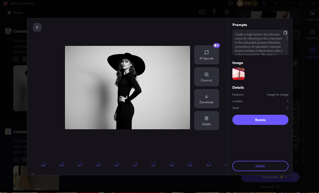The width and height of the screenshot is (319, 193).
Task: Add more credits with plus icon
Action: pyautogui.click(x=256, y=3)
